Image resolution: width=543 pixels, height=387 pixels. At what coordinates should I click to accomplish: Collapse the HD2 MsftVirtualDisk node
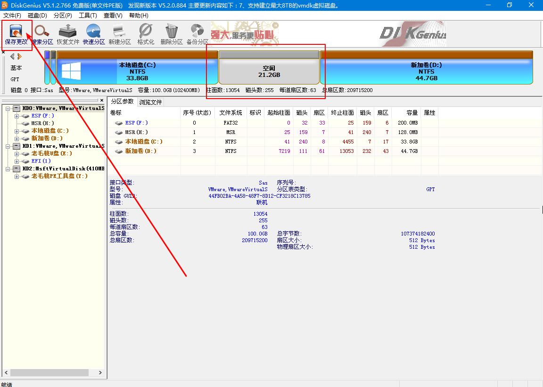8,169
